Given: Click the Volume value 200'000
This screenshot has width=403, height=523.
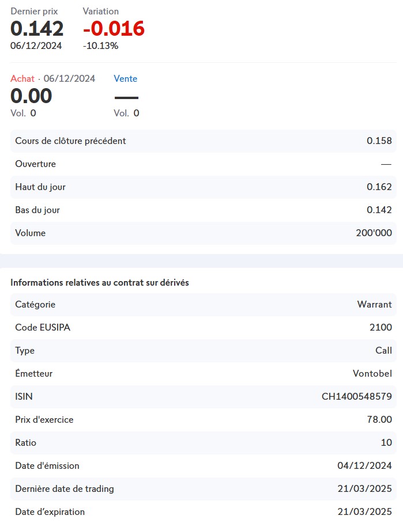Looking at the screenshot, I should pos(374,233).
